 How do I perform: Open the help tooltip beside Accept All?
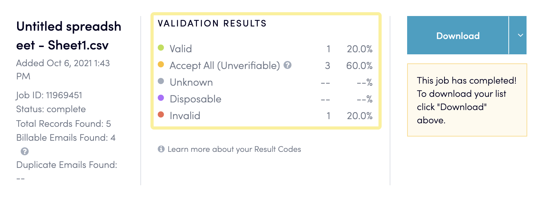tap(287, 65)
